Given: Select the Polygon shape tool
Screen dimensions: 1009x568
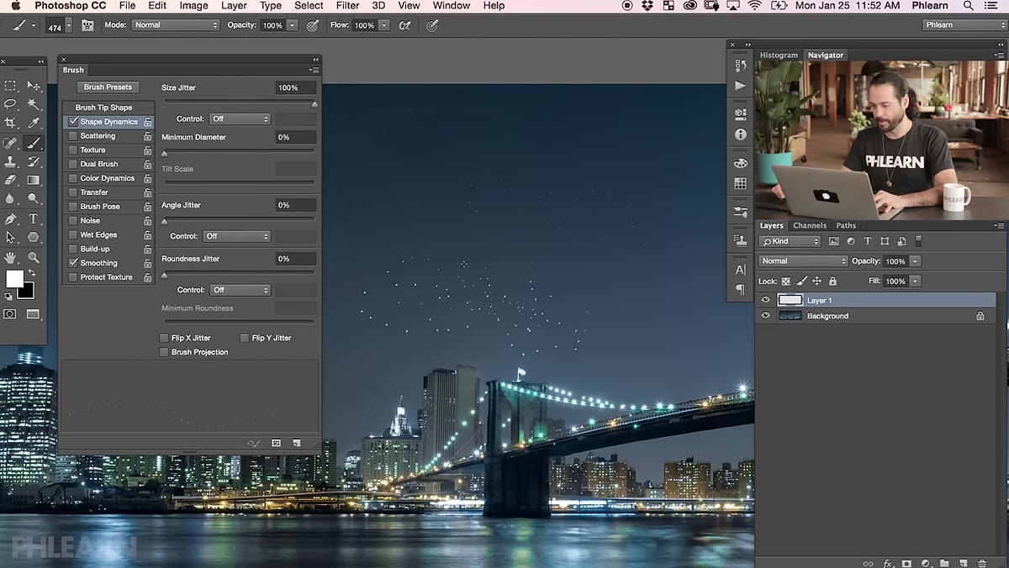Looking at the screenshot, I should click(x=34, y=238).
